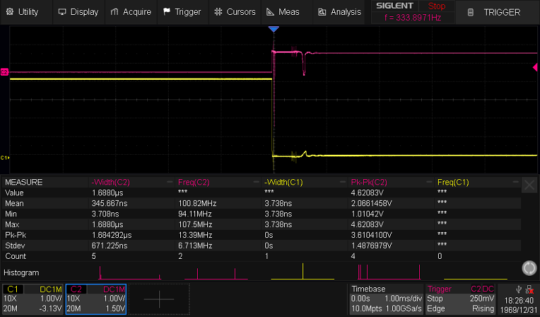Viewport: 540px width, 317px height.
Task: Open the Display menu
Action: (x=78, y=11)
